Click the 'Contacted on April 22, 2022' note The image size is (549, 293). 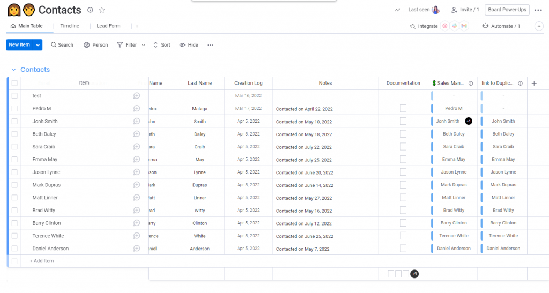305,109
